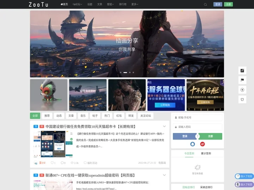This screenshot has width=254, height=190.
Task: Select the 音乐 feed filter tab
Action: tap(83, 116)
